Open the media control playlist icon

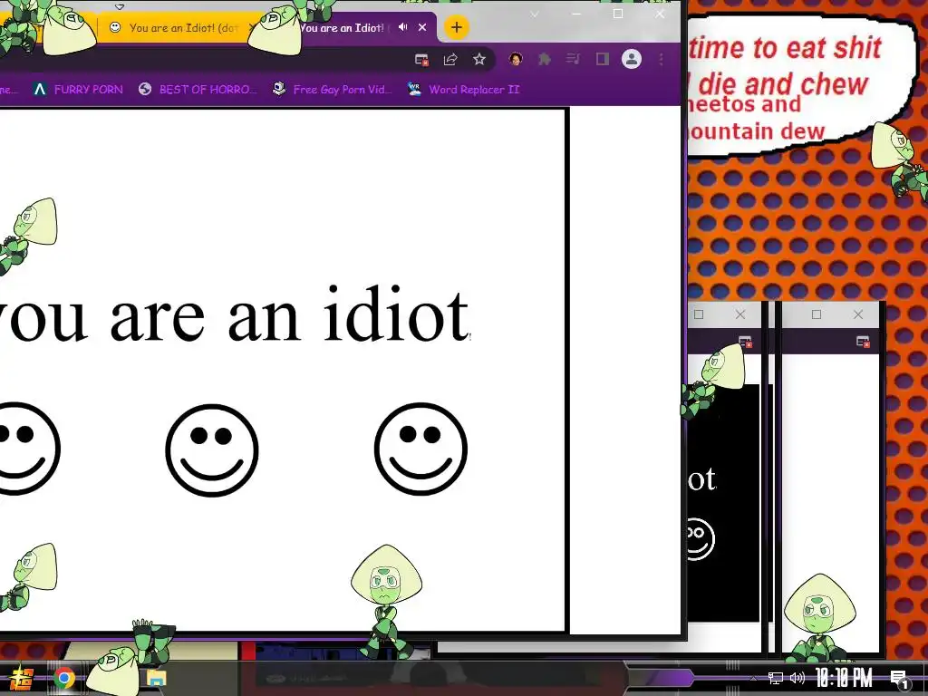(573, 59)
